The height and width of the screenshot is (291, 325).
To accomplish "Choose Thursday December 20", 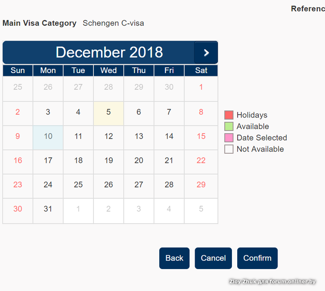I will click(x=139, y=161).
